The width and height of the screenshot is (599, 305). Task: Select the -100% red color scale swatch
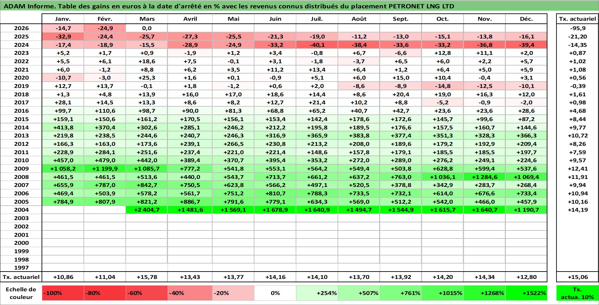click(x=63, y=293)
